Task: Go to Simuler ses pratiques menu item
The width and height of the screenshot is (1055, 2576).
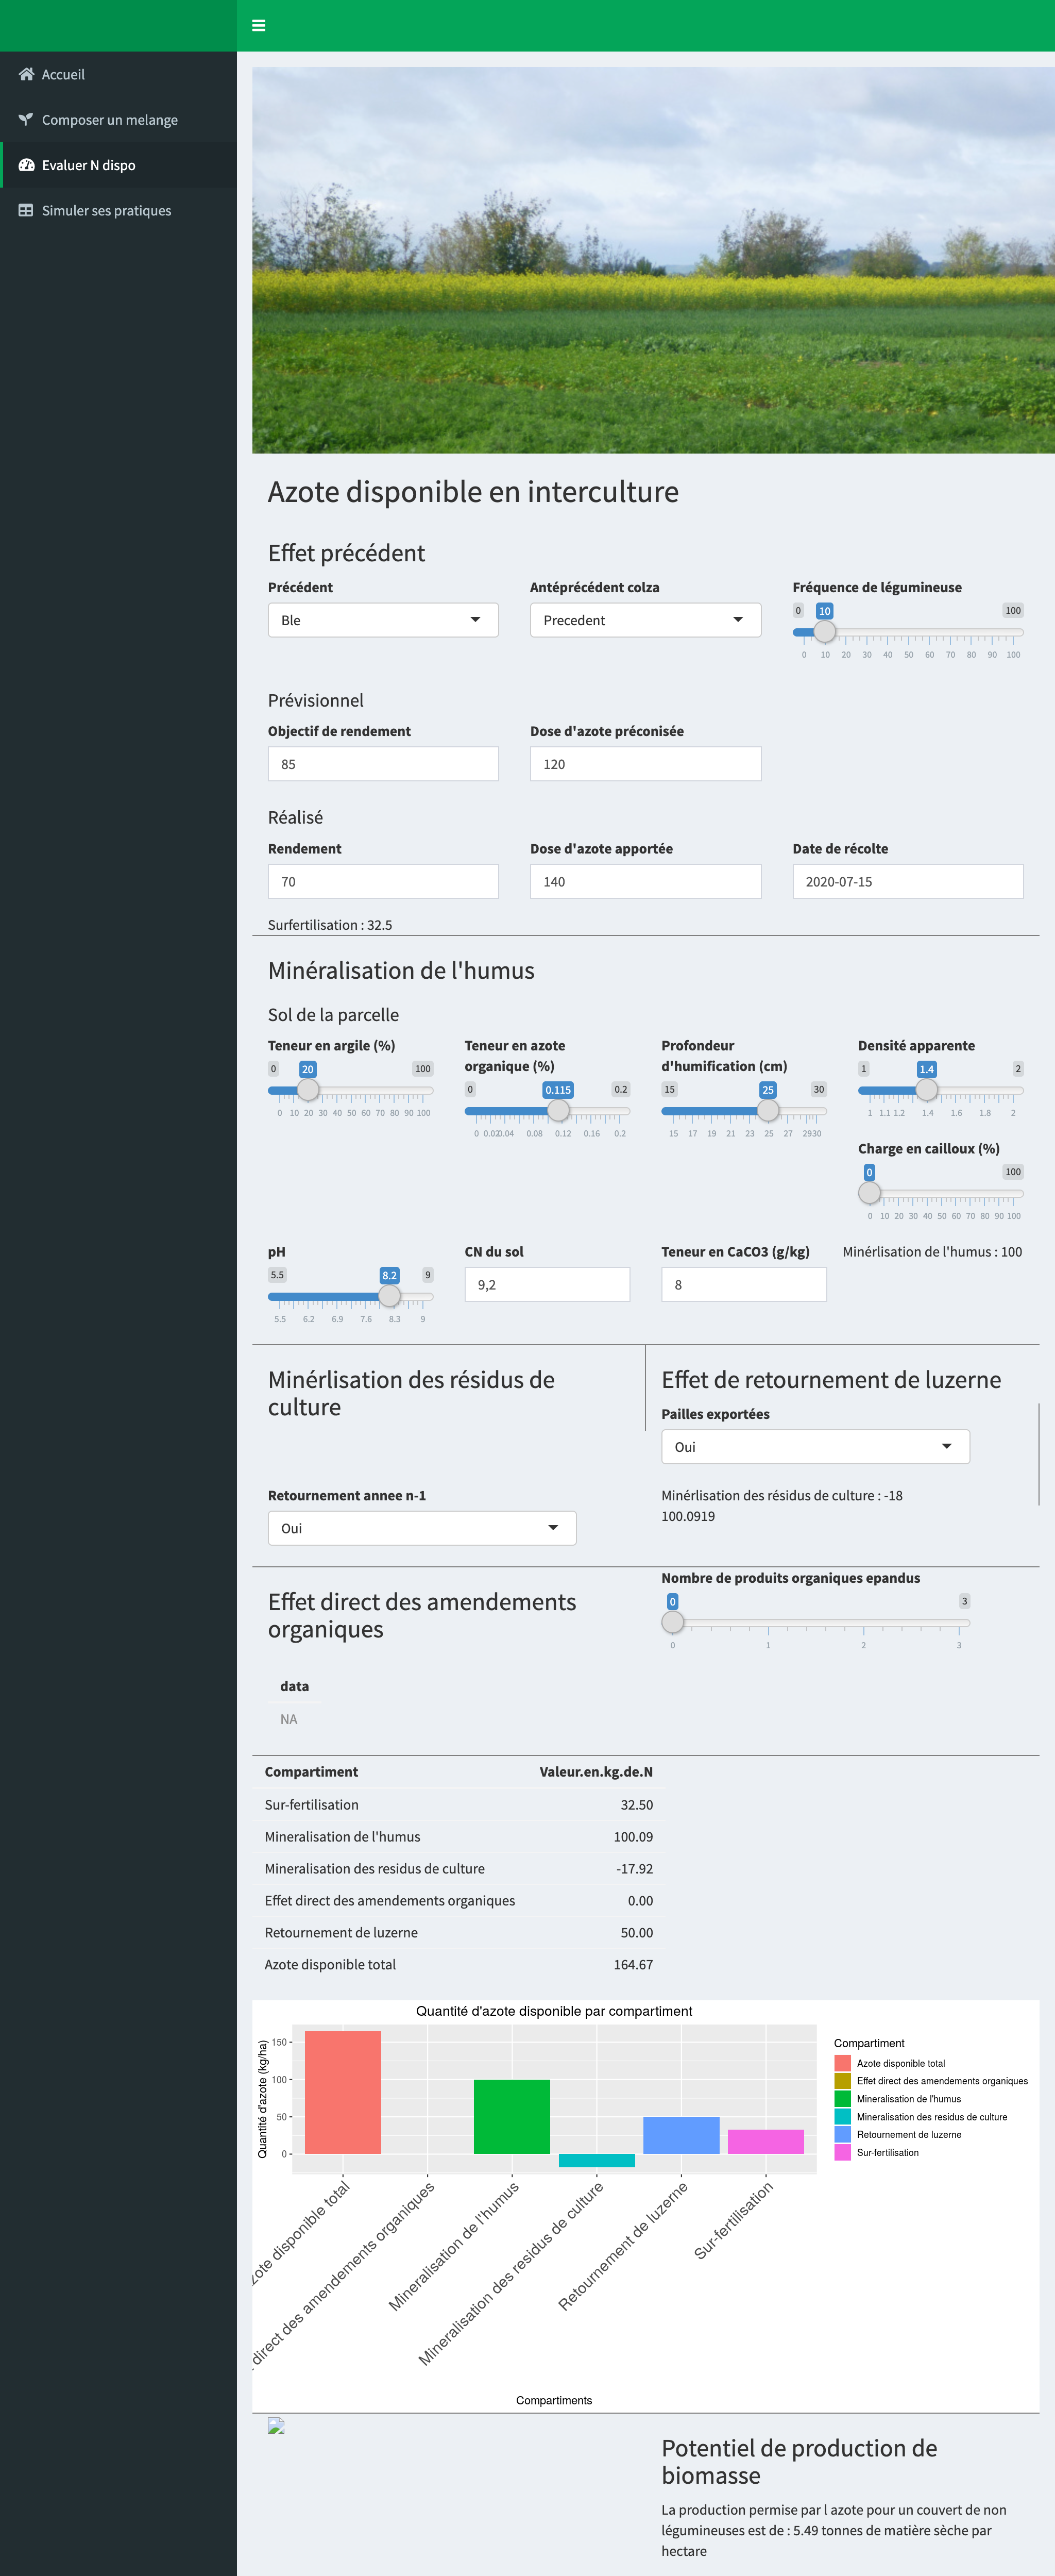Action: coord(106,210)
